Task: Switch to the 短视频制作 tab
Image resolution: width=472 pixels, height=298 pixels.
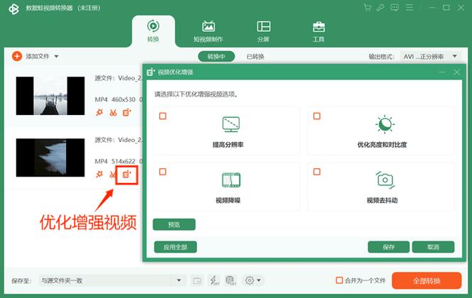Action: click(x=208, y=31)
